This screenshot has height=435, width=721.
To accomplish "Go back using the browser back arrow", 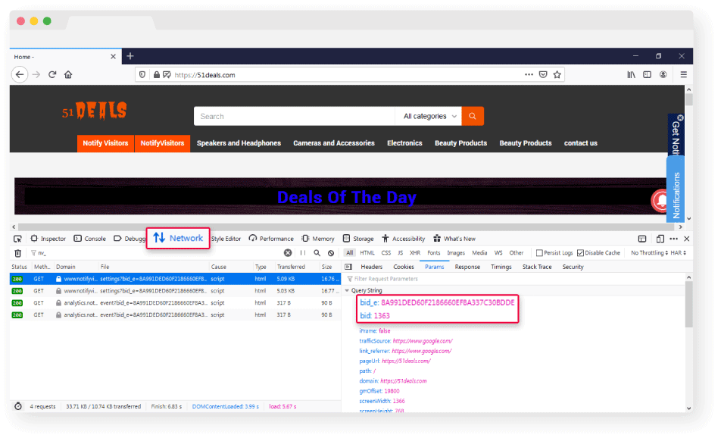I will coord(20,74).
